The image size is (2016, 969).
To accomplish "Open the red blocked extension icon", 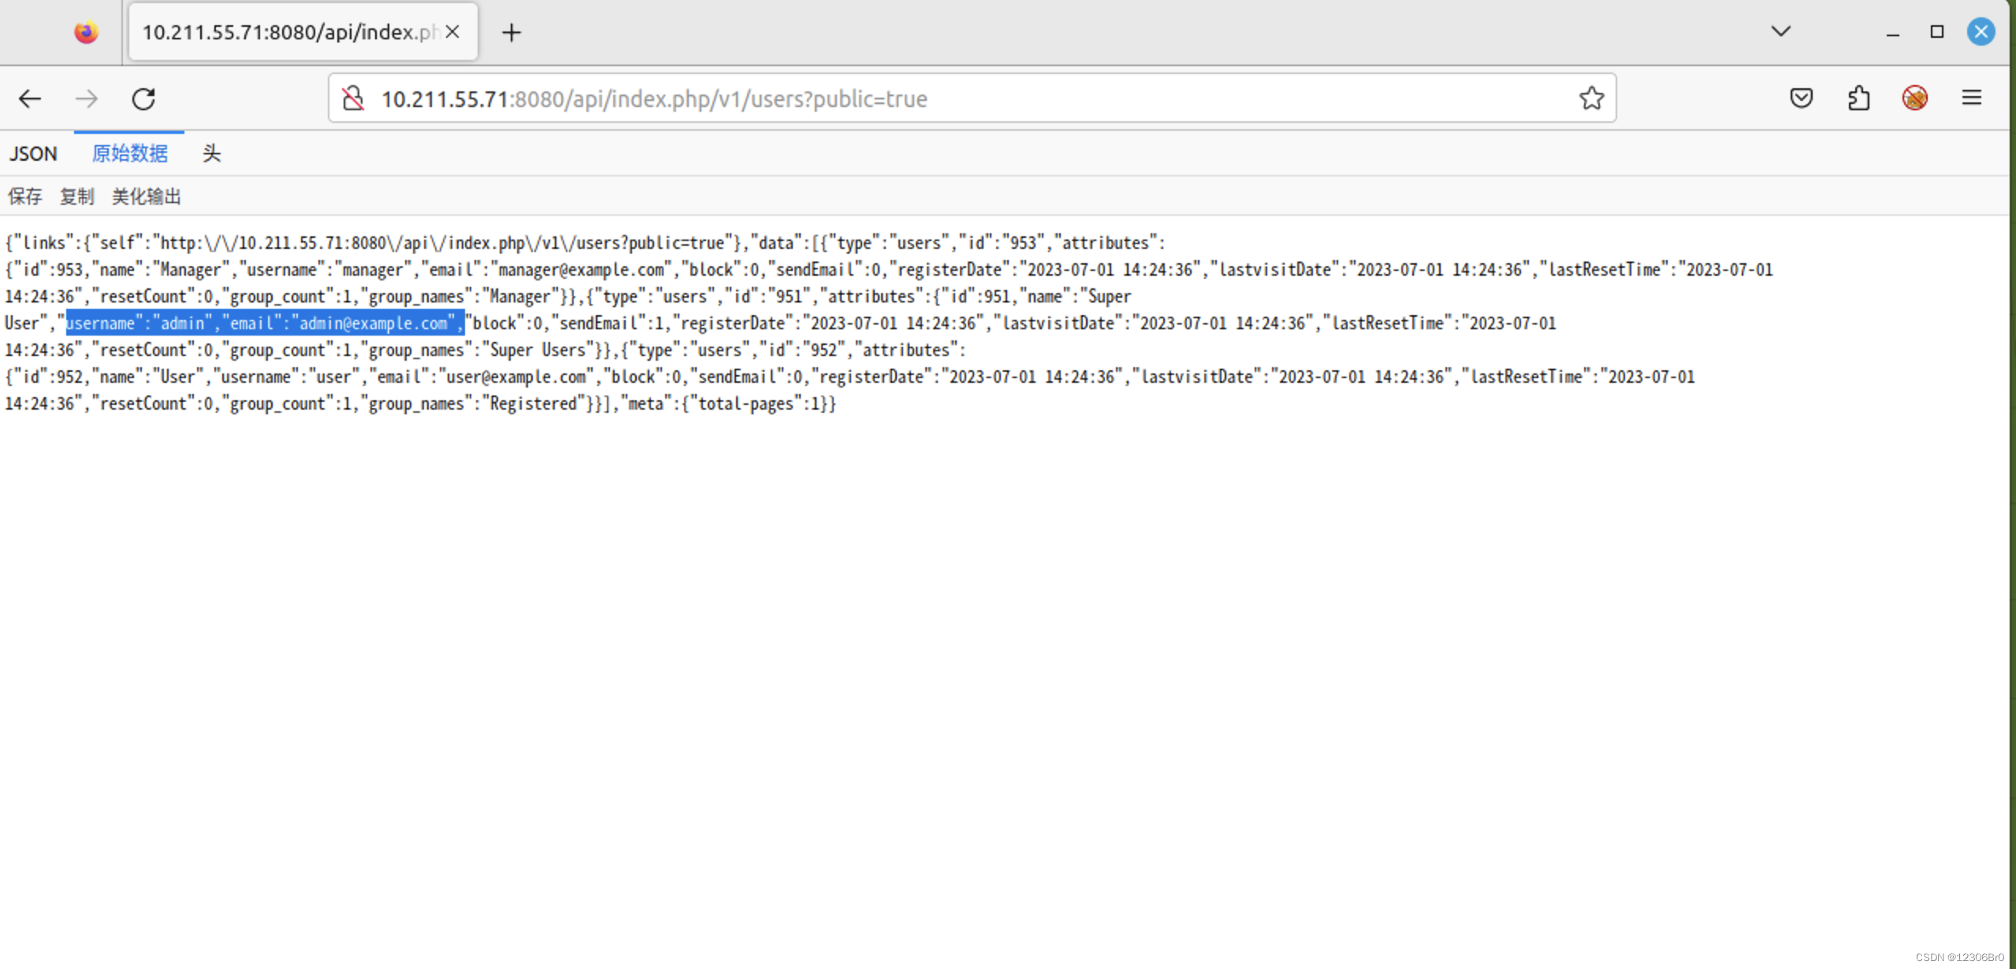I will (1915, 98).
